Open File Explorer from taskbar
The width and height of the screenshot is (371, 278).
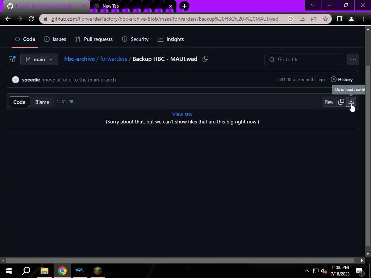pyautogui.click(x=45, y=271)
